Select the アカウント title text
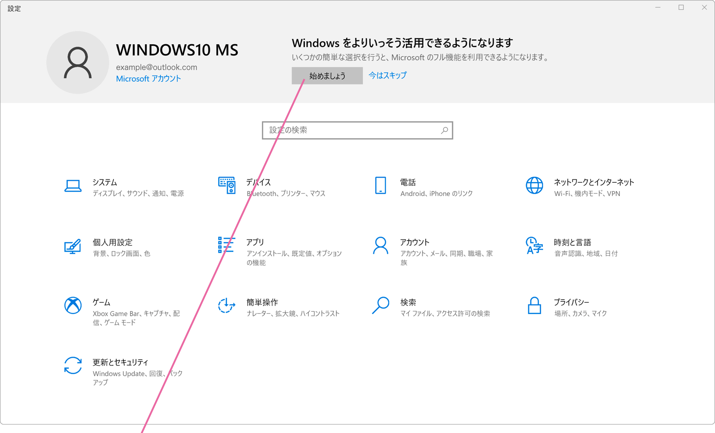 click(x=415, y=242)
